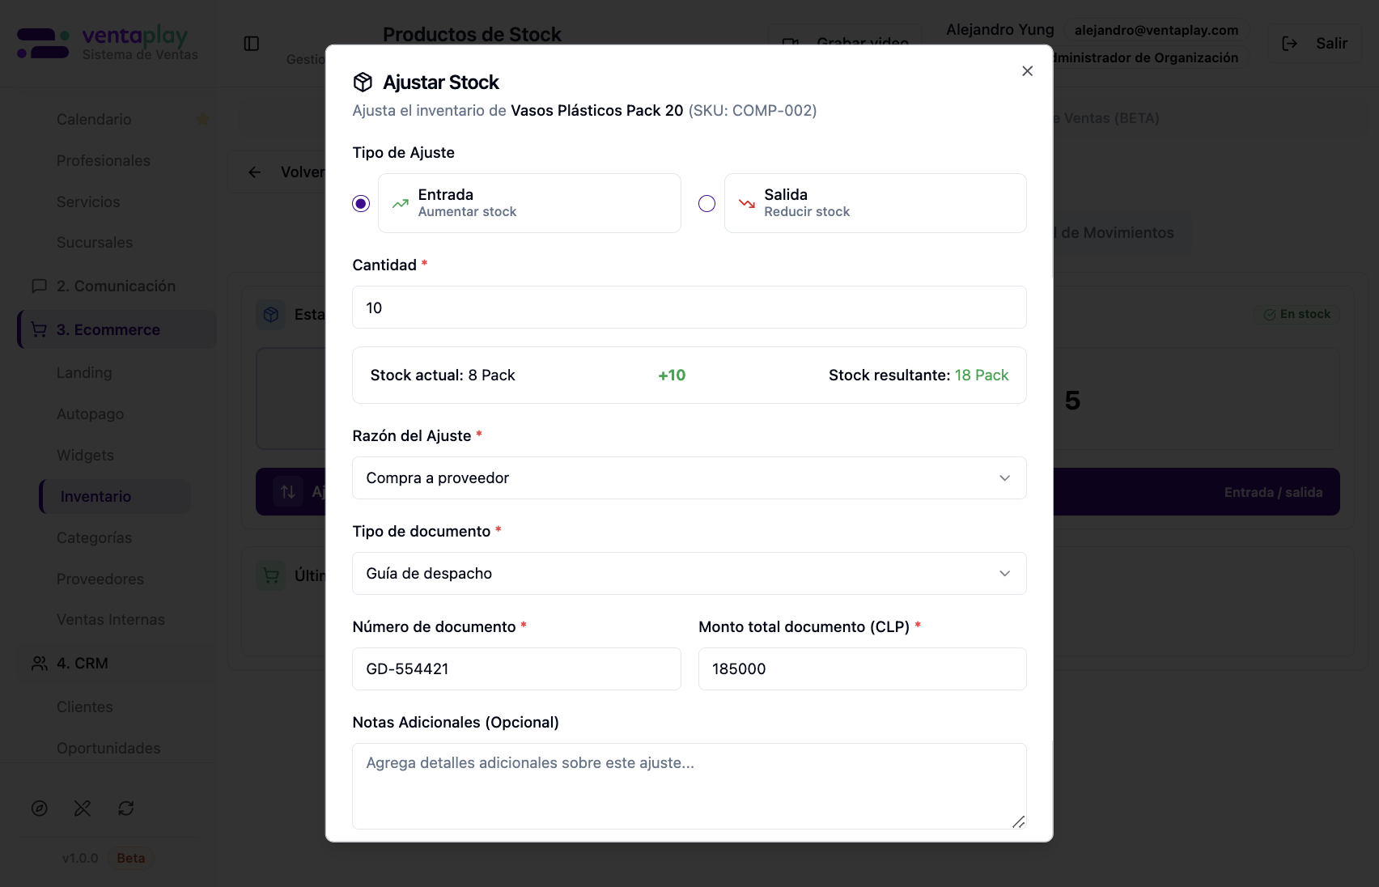Click the logout arrow icon beside Salir
Viewport: 1379px width, 887px height.
coord(1290,44)
